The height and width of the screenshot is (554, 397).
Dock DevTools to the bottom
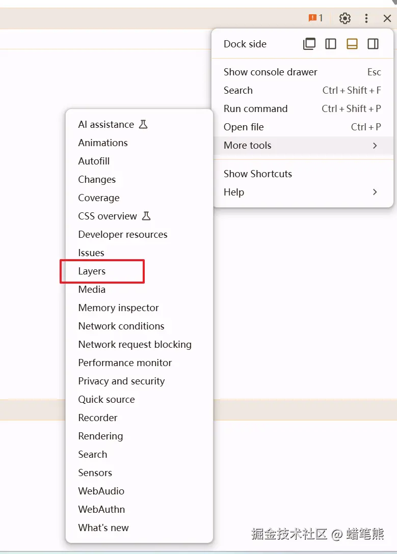[x=352, y=44]
